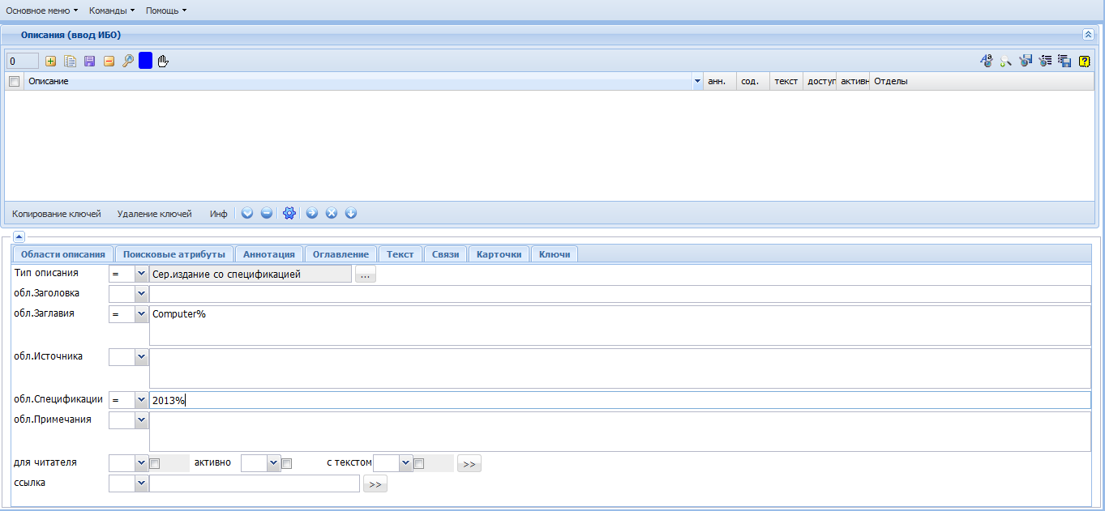Click the blue color square in the toolbar
Screen dimensions: 1105x511
(145, 61)
